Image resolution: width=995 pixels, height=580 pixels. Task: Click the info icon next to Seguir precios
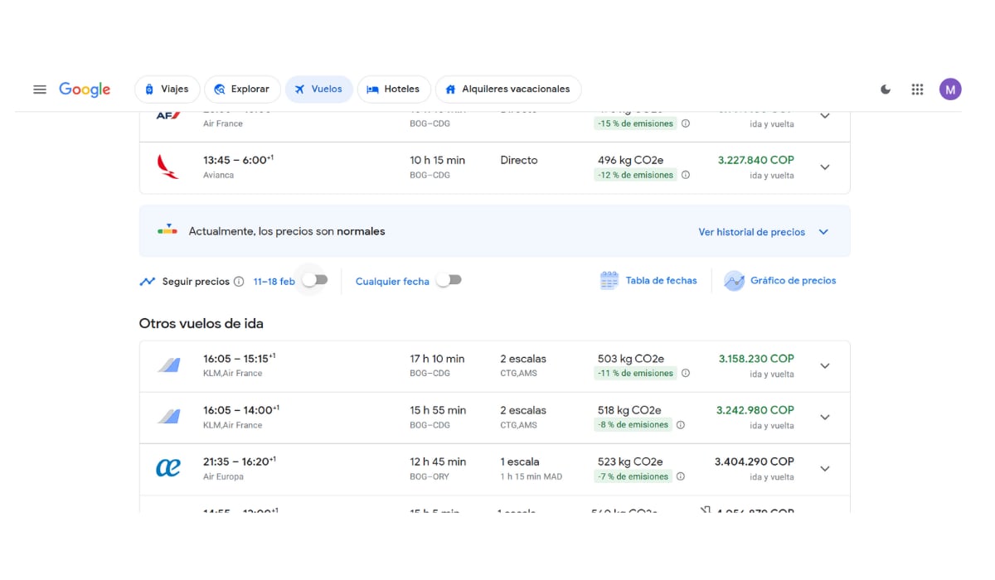(x=239, y=282)
